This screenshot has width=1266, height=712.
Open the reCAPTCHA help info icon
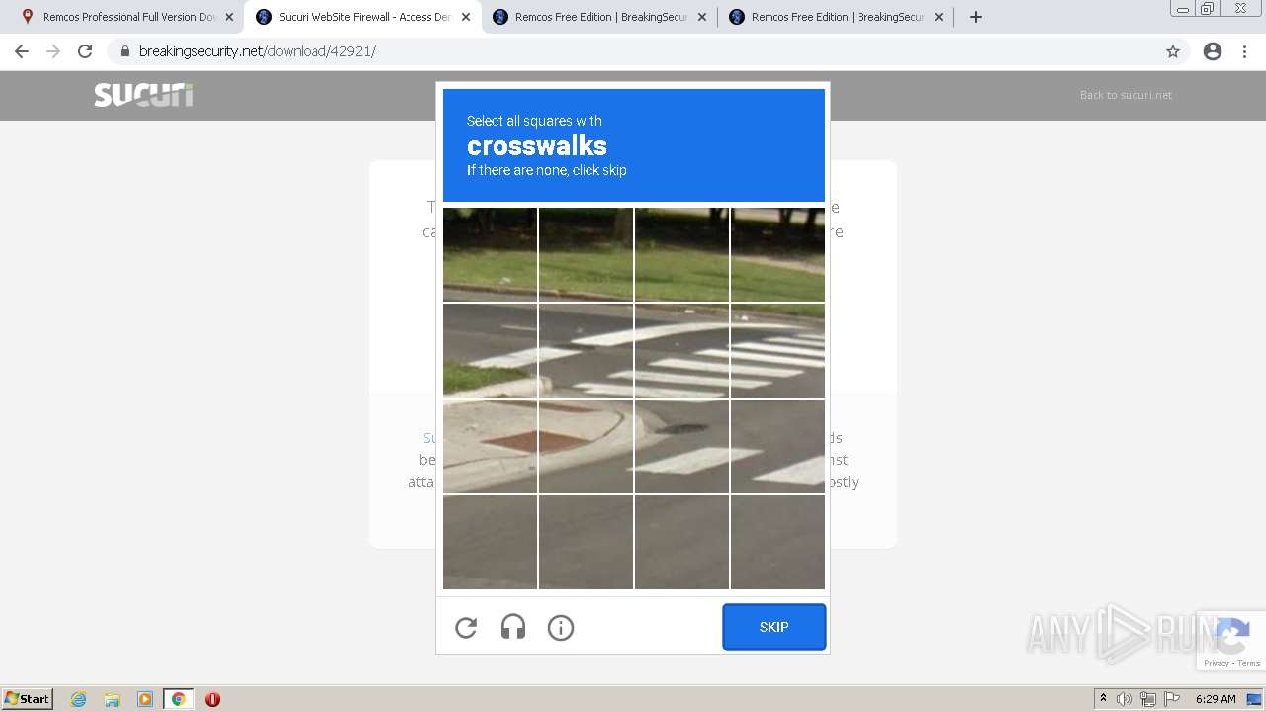(x=561, y=628)
